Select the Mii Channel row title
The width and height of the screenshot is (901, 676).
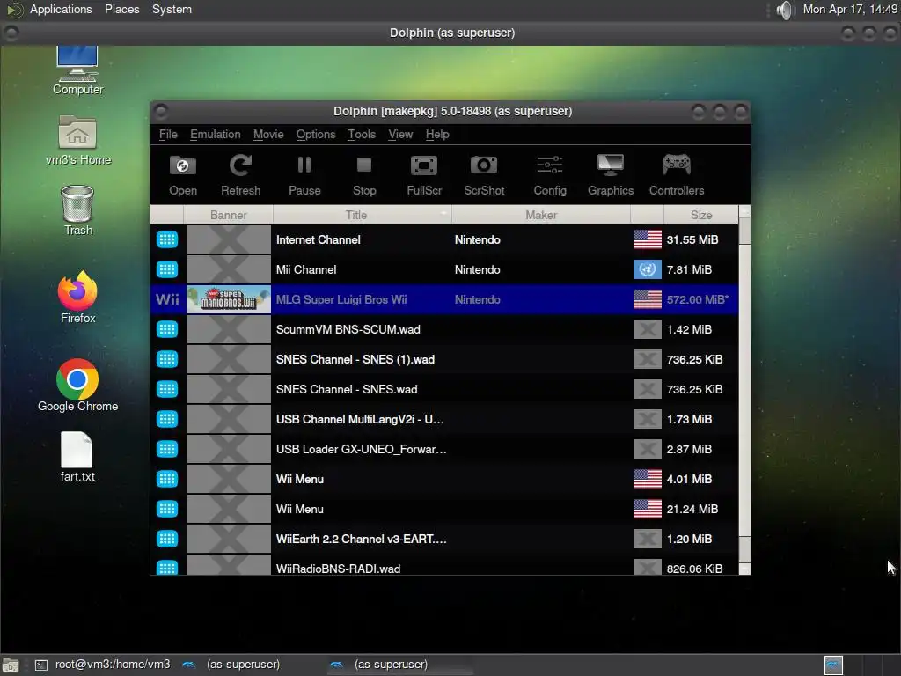305,269
